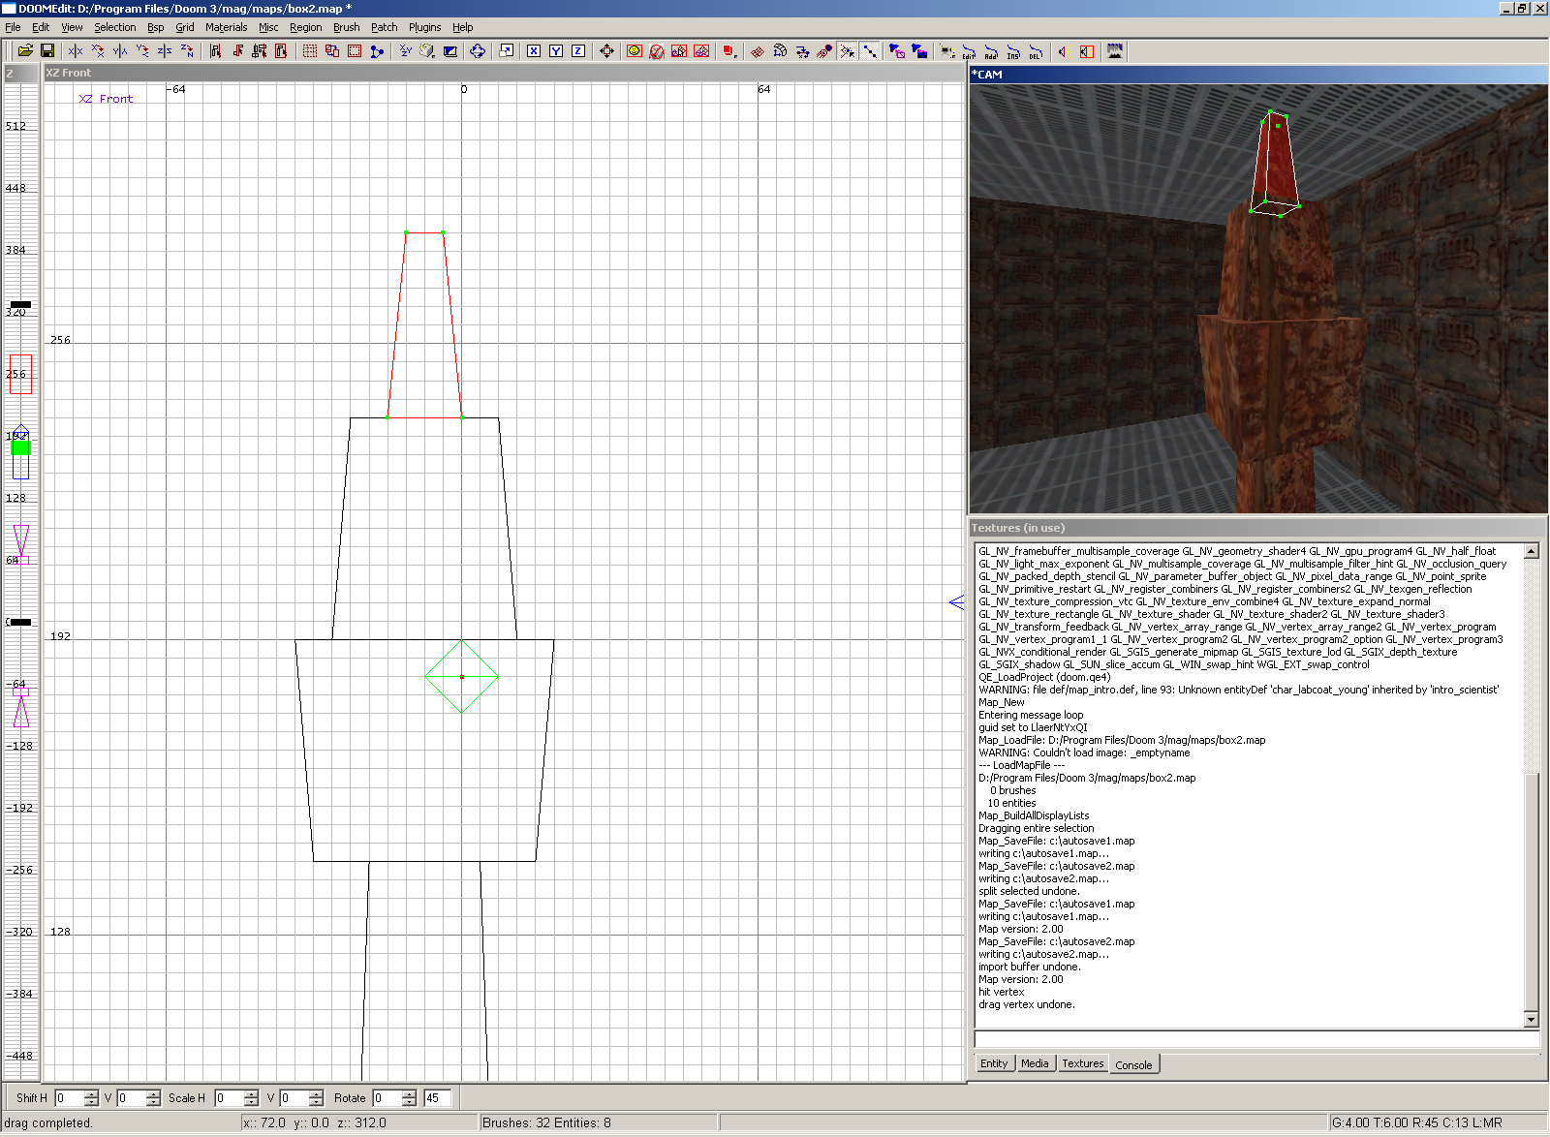1550x1137 pixels.
Task: Click the four-way move arrows icon
Action: [x=606, y=51]
